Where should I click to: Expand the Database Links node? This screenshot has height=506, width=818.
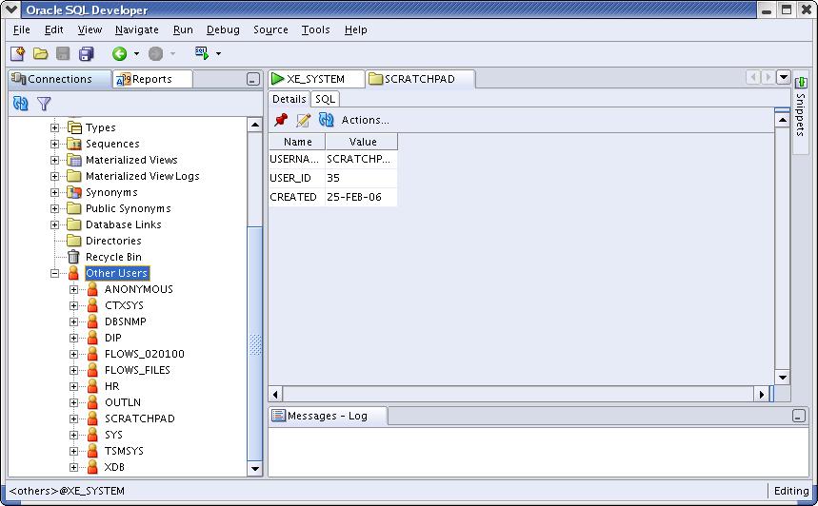click(x=55, y=224)
